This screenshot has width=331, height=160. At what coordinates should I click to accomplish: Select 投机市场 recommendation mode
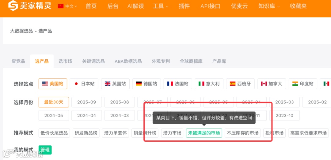pyautogui.click(x=274, y=133)
